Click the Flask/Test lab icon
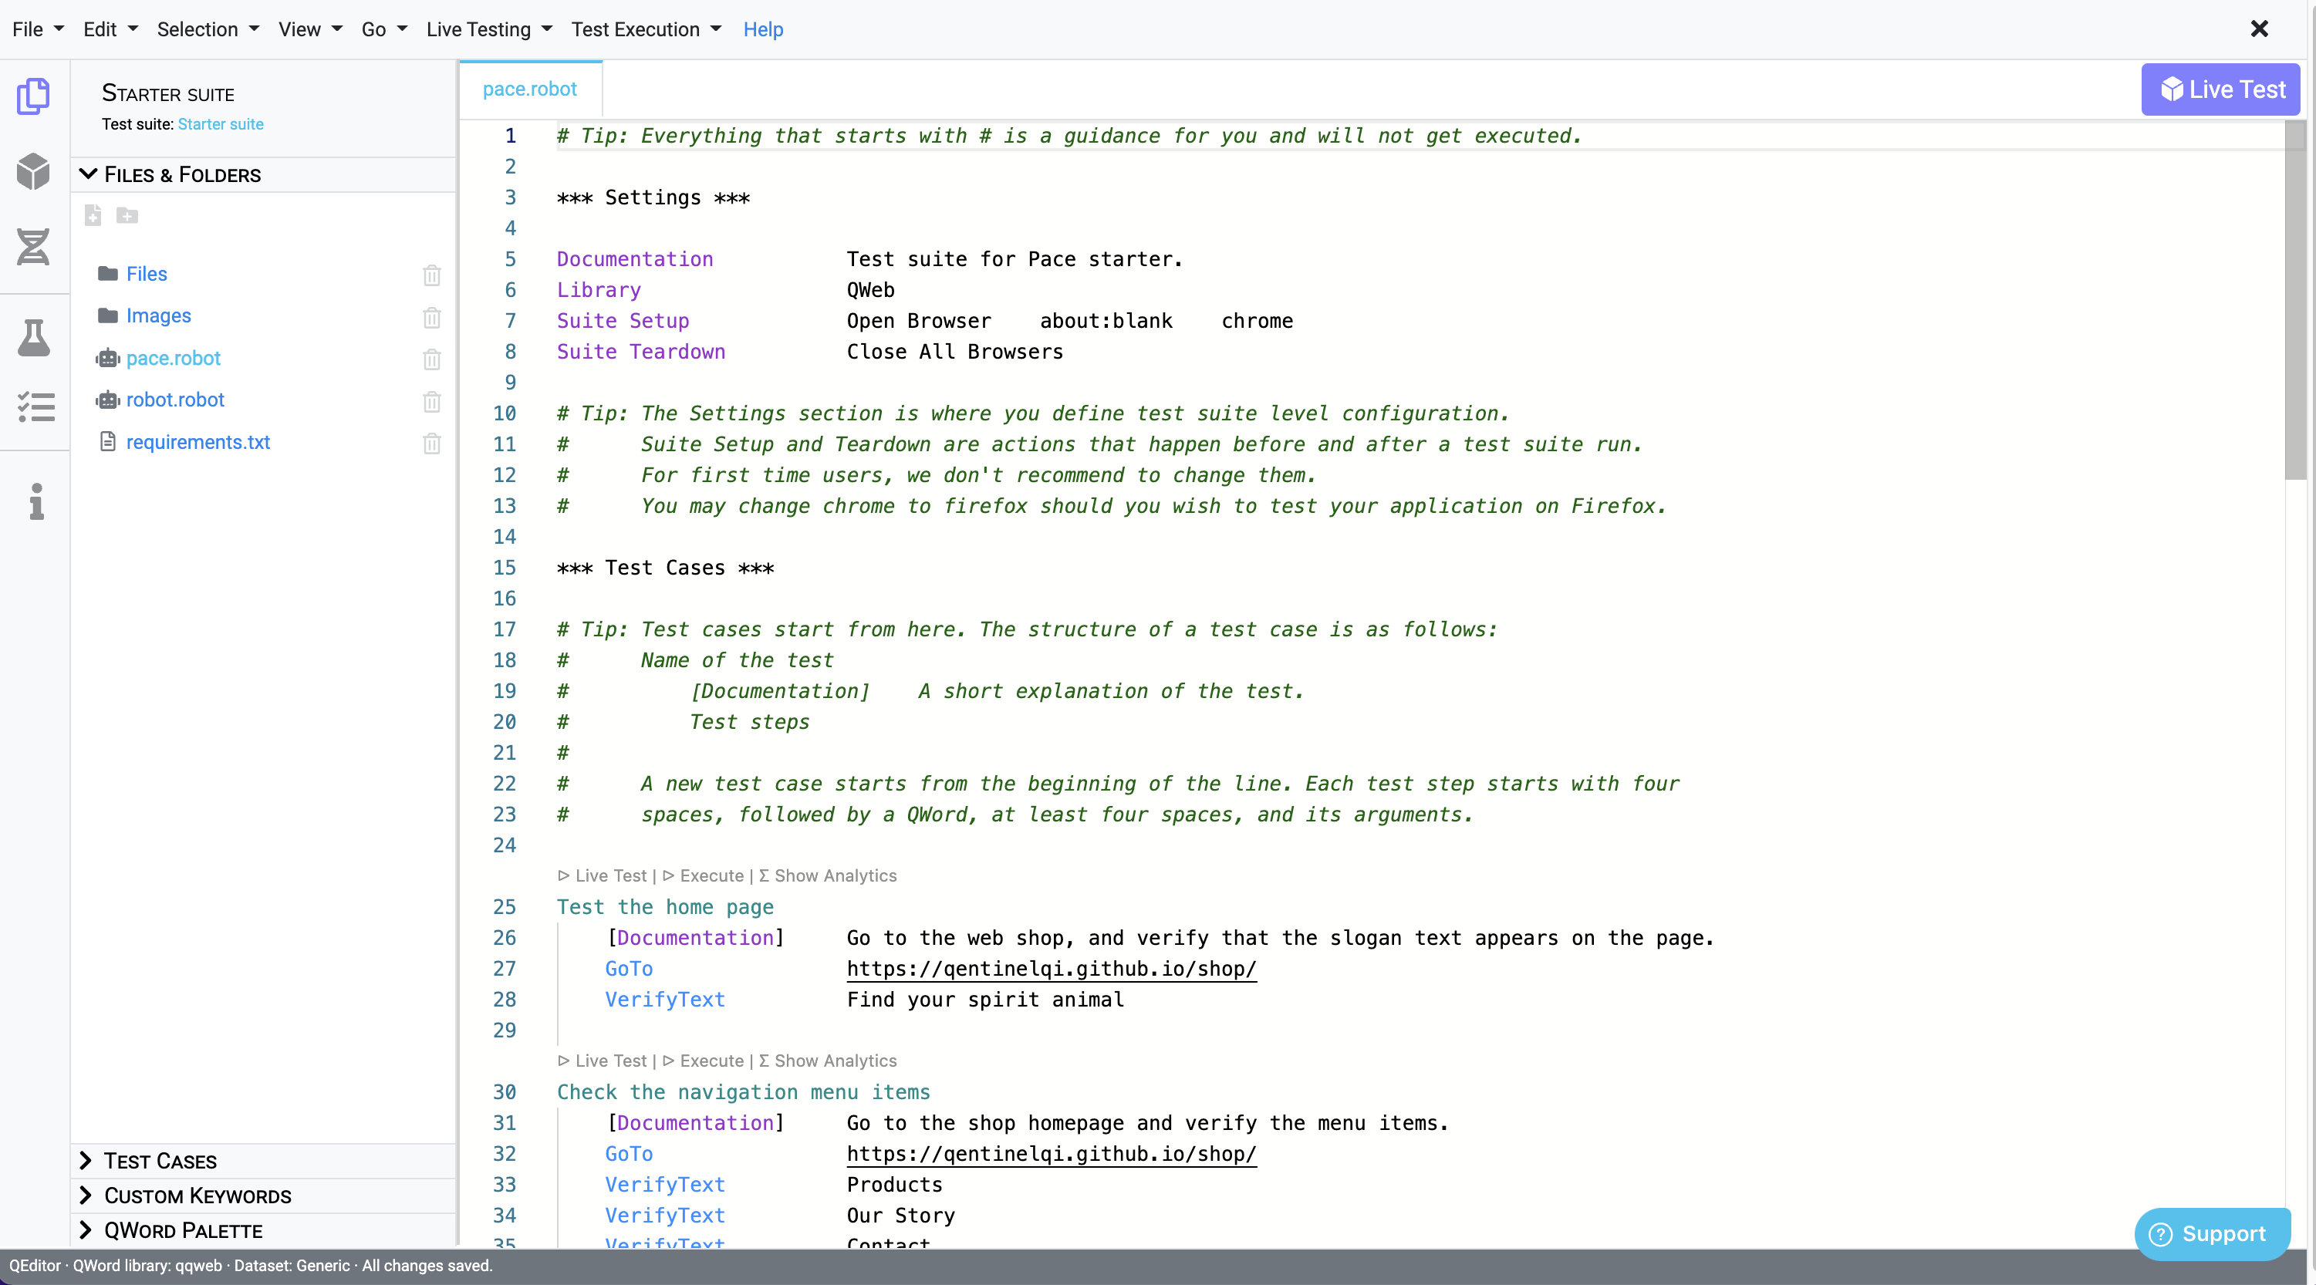2316x1285 pixels. tap(35, 336)
